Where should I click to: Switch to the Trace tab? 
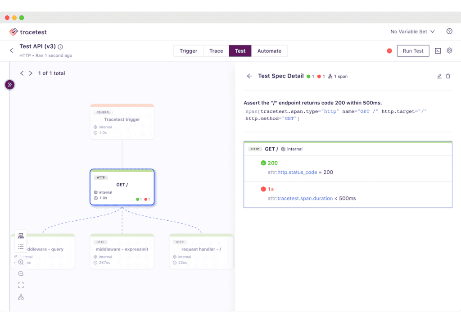click(x=216, y=51)
